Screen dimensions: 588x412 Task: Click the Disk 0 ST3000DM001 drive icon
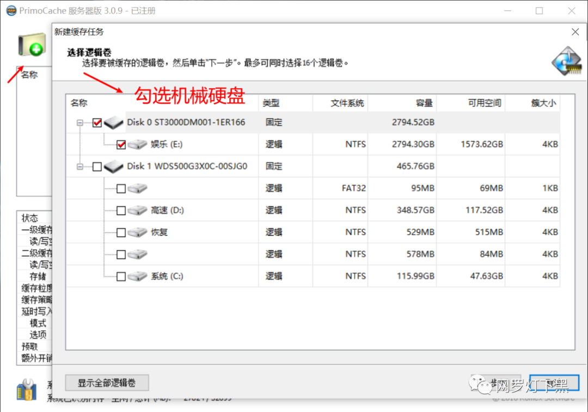114,123
